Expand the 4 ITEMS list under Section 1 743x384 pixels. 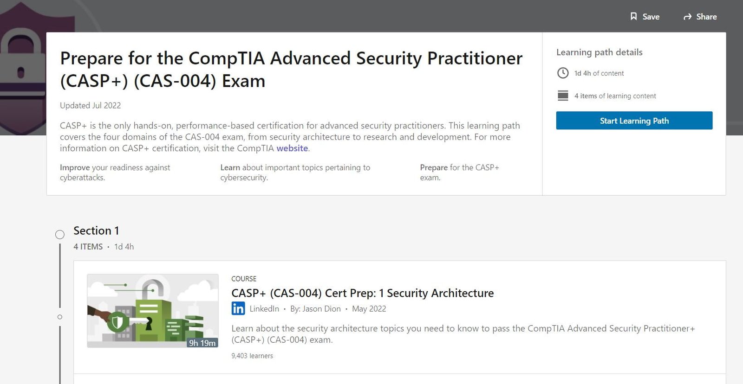pyautogui.click(x=88, y=246)
